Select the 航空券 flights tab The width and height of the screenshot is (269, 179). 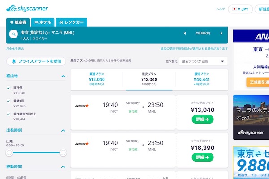pos(18,22)
